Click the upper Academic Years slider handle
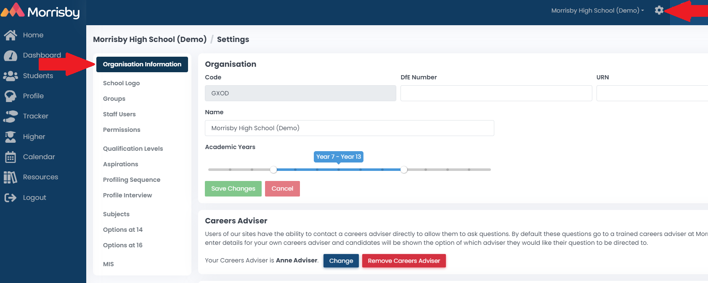The image size is (708, 283). (404, 170)
